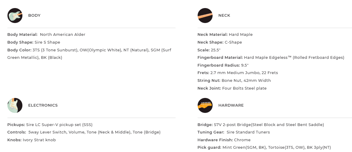Click the Neck Joint label
352x152 pixels.
click(x=209, y=88)
